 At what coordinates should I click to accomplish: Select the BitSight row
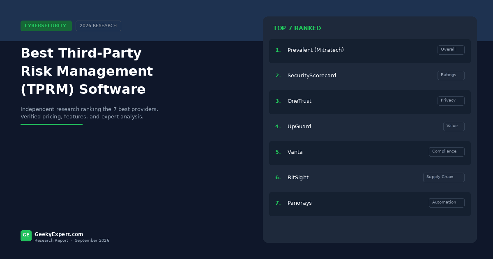(x=370, y=178)
